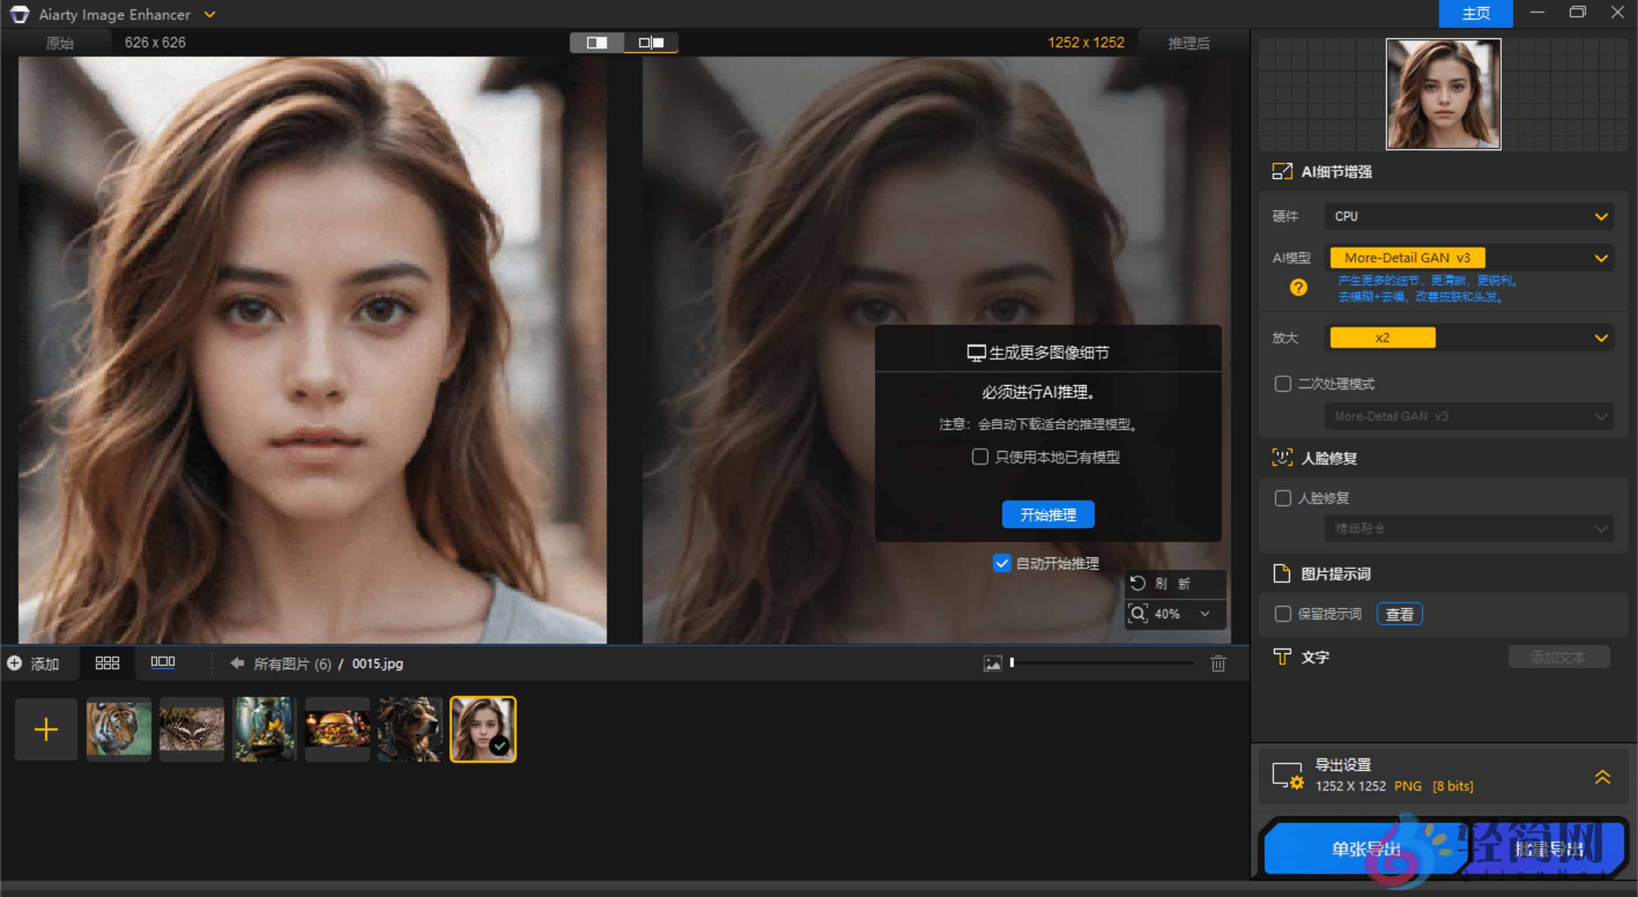Disable 自动开始推理 checkbox
Image resolution: width=1638 pixels, height=897 pixels.
click(x=1002, y=564)
